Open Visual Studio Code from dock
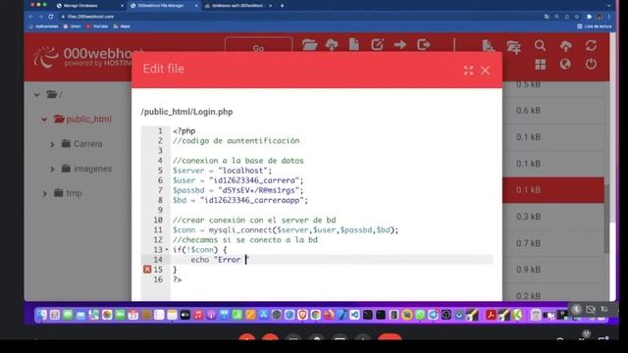628x353 pixels. point(354,315)
